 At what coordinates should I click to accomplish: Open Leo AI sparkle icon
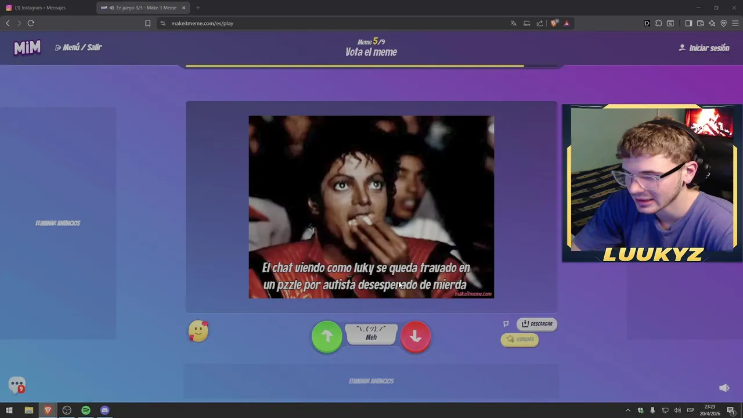point(712,23)
